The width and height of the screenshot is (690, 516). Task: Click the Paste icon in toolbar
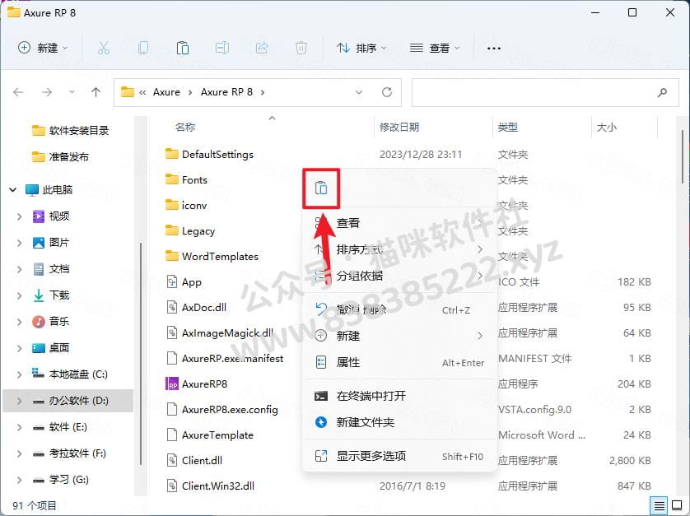tap(183, 48)
